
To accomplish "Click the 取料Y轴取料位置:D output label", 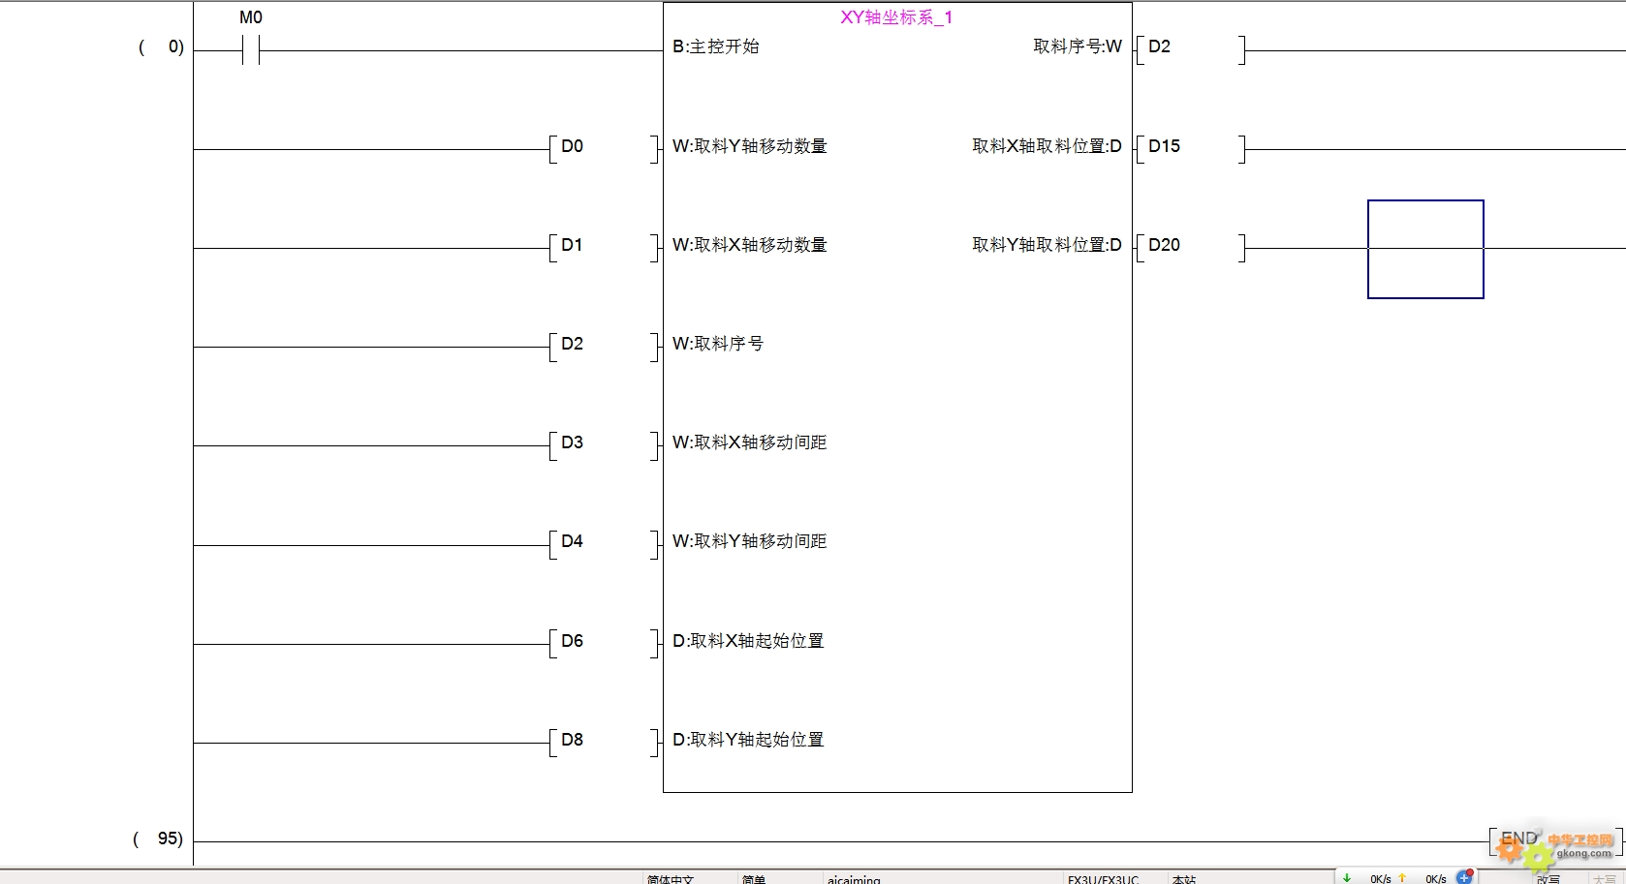I will pyautogui.click(x=1048, y=245).
